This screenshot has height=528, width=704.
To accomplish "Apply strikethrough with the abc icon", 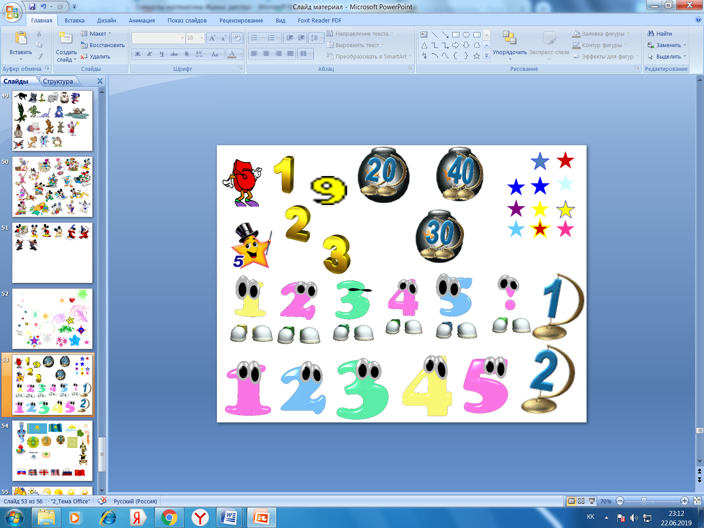I will [x=174, y=54].
